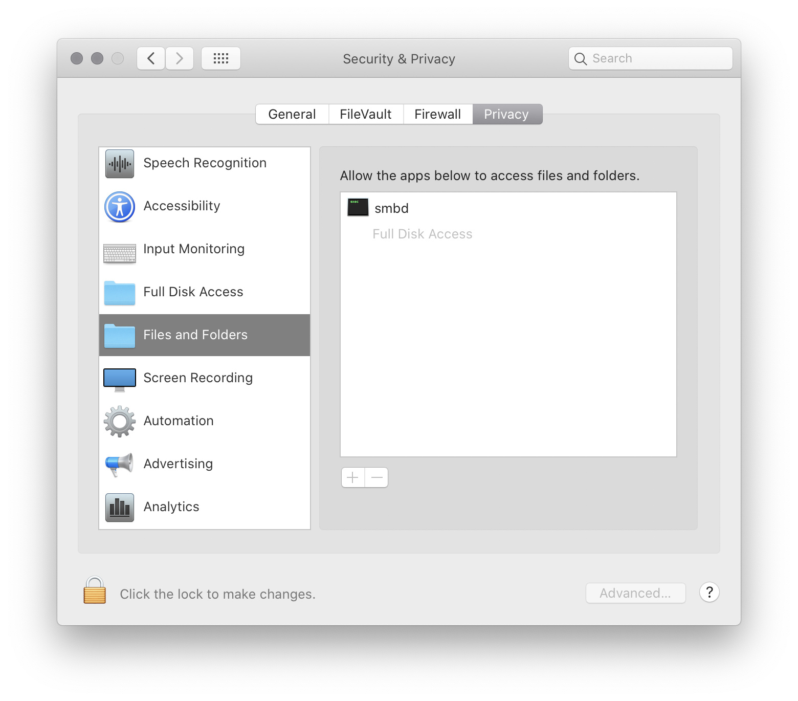Minimize the Security & Privacy window
Screen dimensions: 798x701
point(97,58)
